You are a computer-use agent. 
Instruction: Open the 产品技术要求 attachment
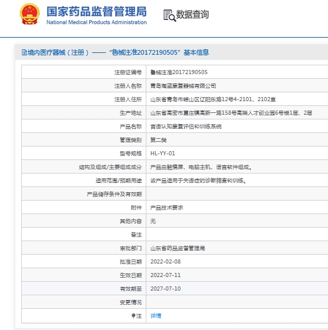click(166, 208)
